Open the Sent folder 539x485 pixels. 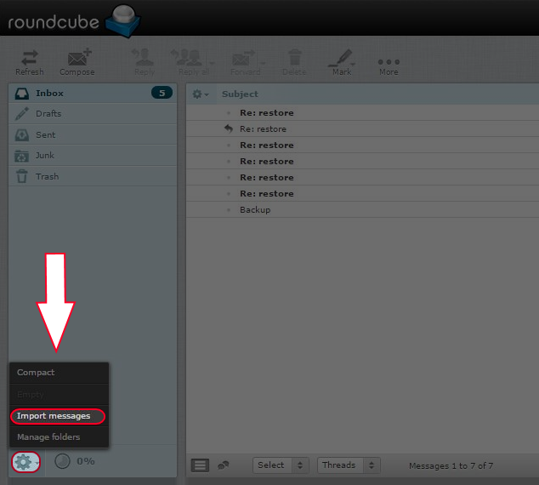93,134
